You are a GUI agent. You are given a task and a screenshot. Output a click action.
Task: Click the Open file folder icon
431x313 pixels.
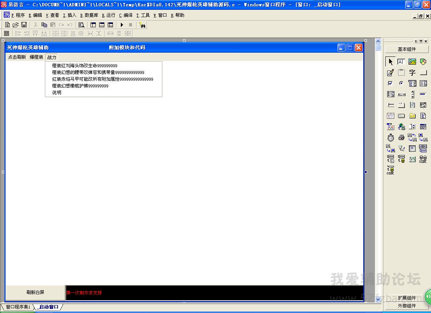(x=16, y=25)
